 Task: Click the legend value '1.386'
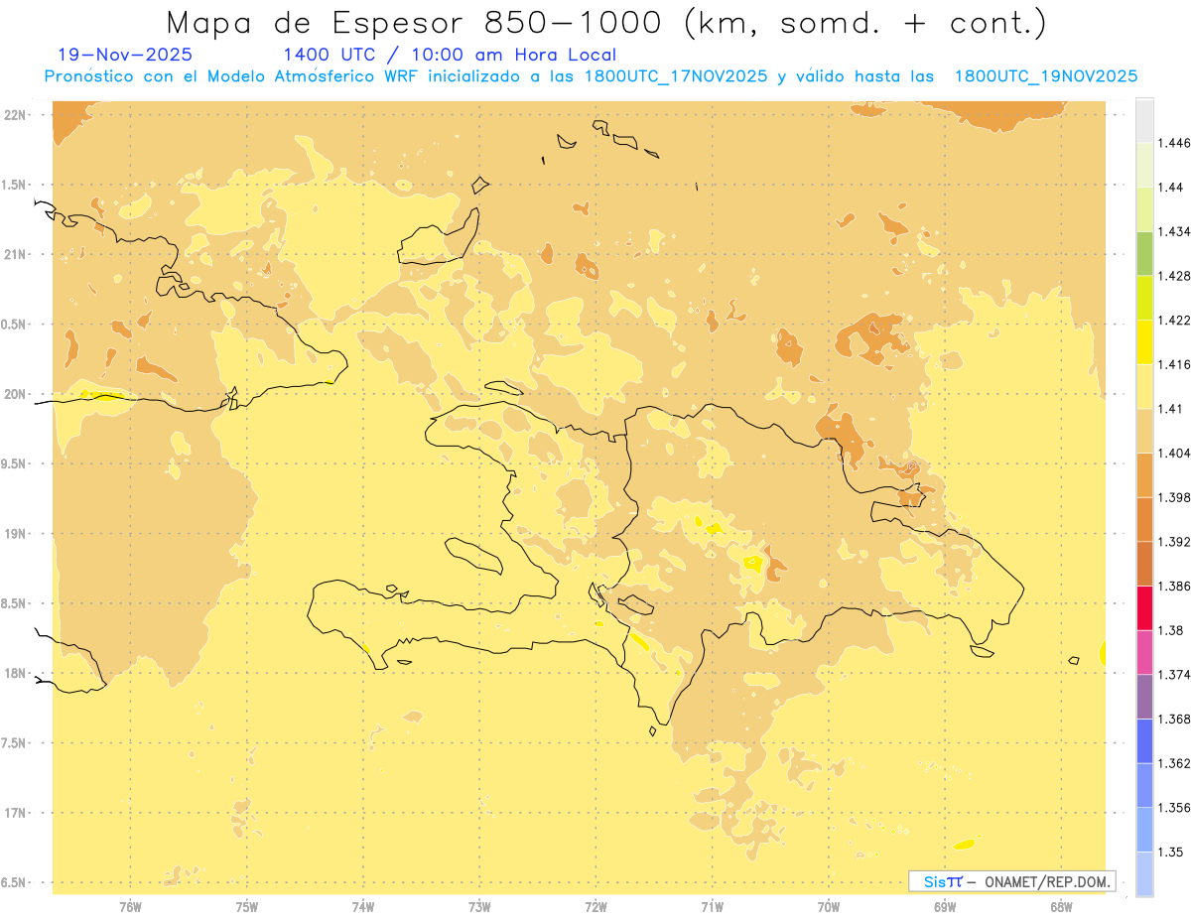(1174, 587)
